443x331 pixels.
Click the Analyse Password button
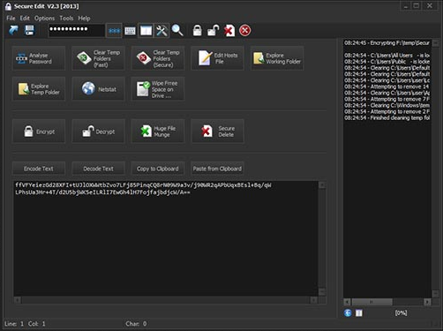(x=39, y=58)
